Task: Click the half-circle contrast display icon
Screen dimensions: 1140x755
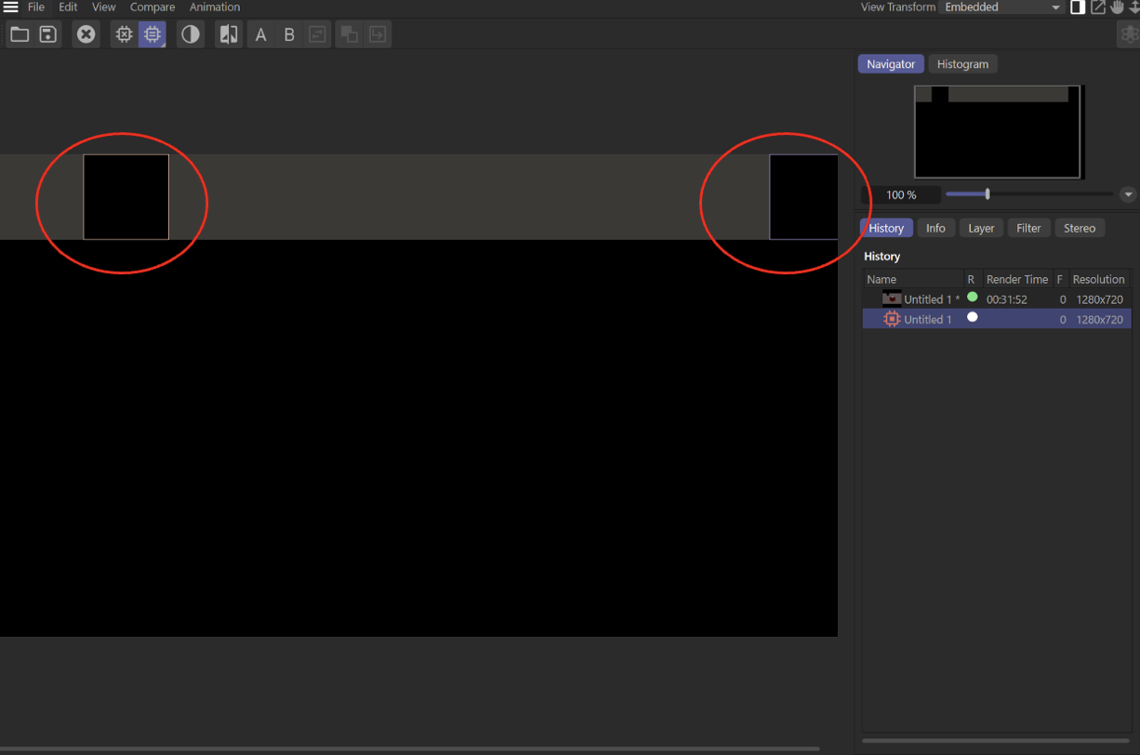Action: pos(191,34)
